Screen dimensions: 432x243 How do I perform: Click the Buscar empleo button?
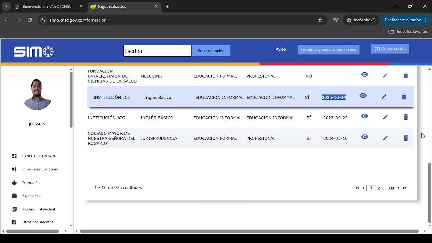(x=211, y=51)
